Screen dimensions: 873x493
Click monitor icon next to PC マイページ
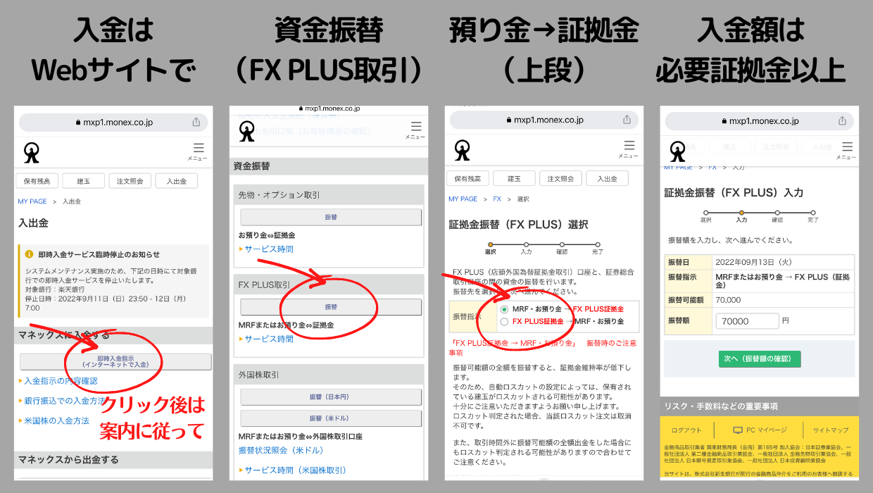tap(738, 430)
